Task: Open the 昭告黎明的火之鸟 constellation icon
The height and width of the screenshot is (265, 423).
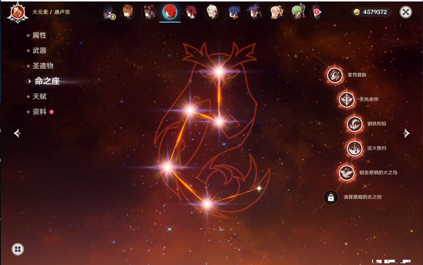Action: (x=347, y=173)
